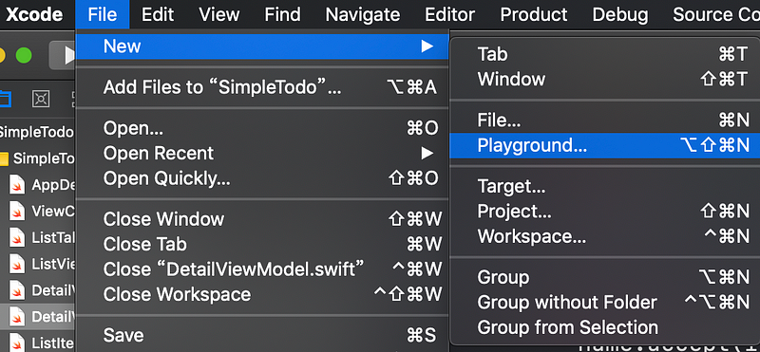
Task: Open the Debug menu
Action: [620, 14]
